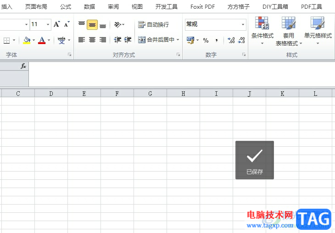Open the font name dropdown arrow
The width and height of the screenshot is (335, 233).
point(26,24)
